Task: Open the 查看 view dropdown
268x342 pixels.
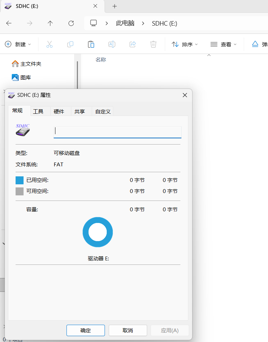Action: coord(224,44)
